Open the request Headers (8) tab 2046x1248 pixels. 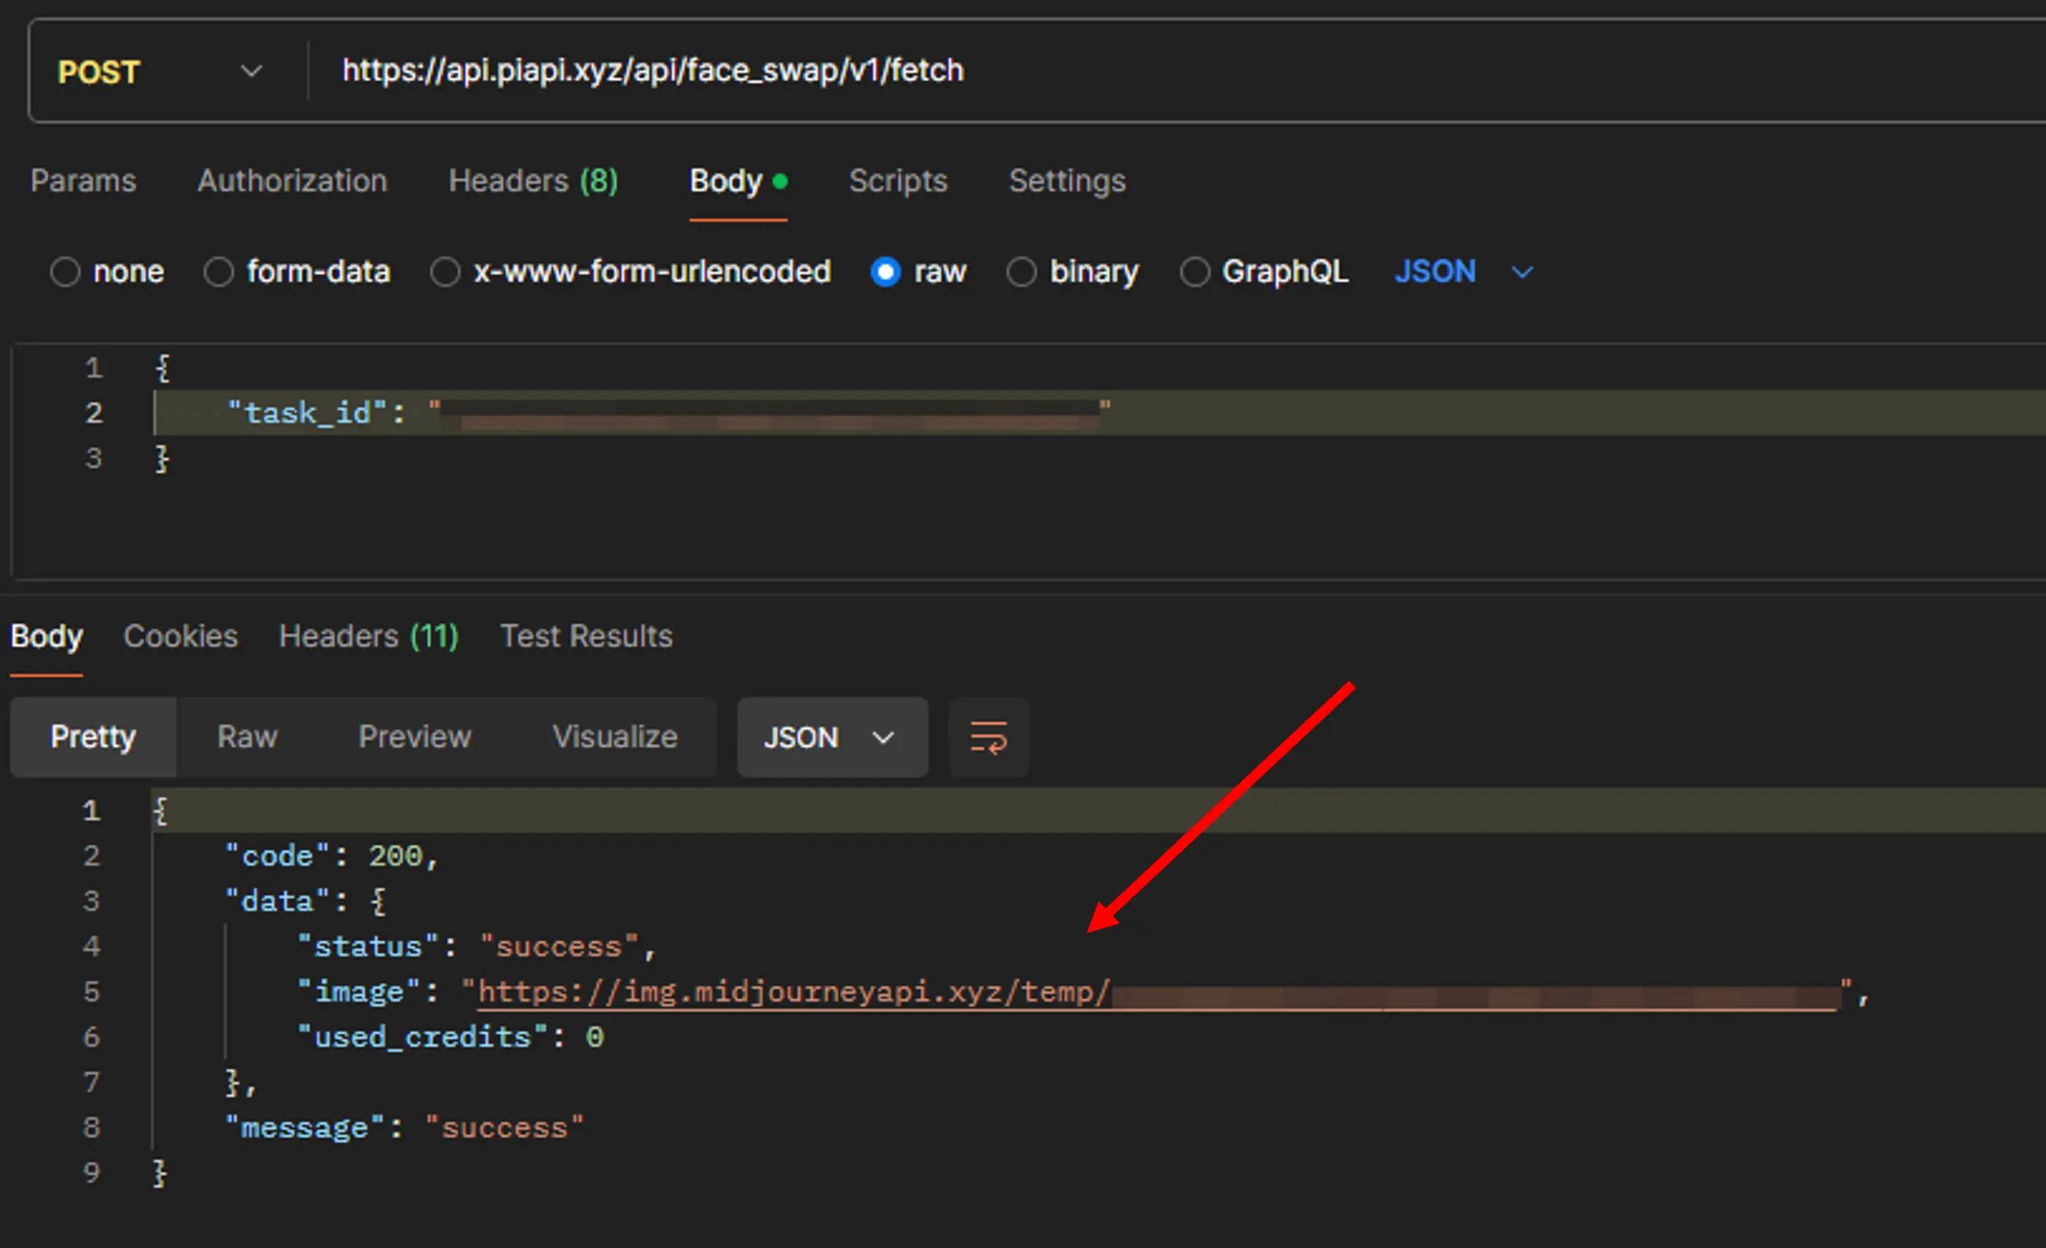coord(533,181)
